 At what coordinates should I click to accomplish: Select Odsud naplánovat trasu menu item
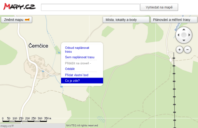(x=77, y=49)
